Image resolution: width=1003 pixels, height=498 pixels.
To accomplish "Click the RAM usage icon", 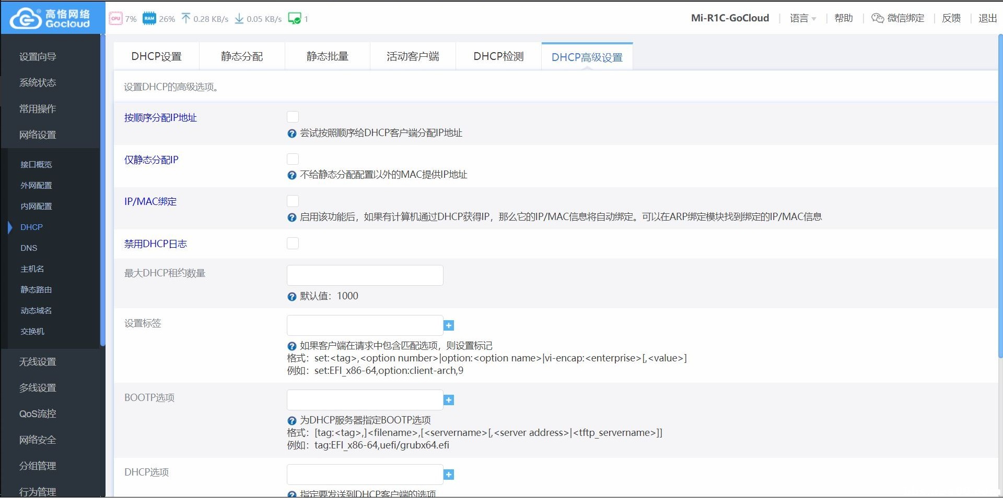I will 149,19.
